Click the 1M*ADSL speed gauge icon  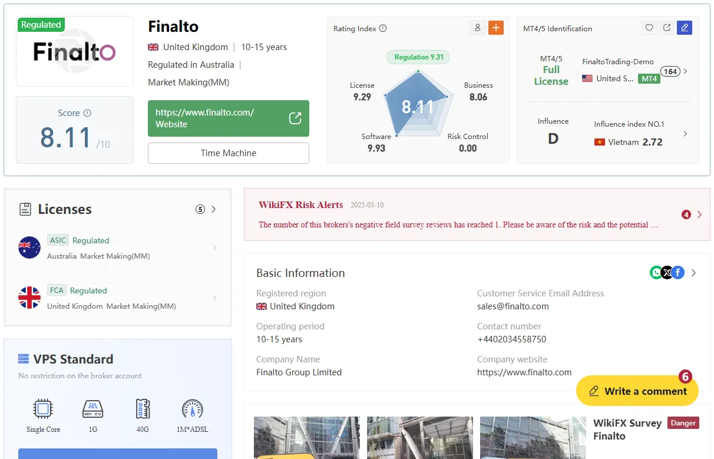tap(193, 408)
